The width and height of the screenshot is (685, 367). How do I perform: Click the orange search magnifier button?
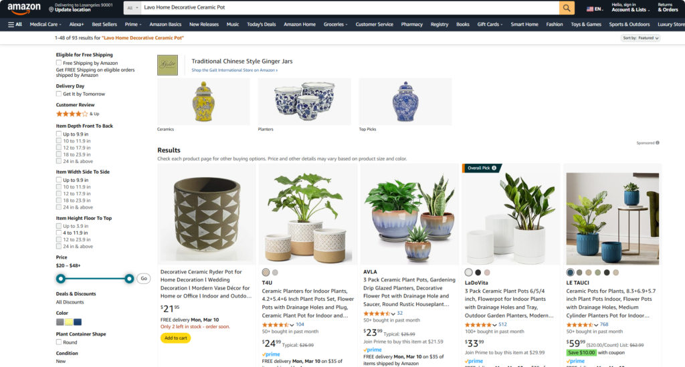tap(567, 8)
